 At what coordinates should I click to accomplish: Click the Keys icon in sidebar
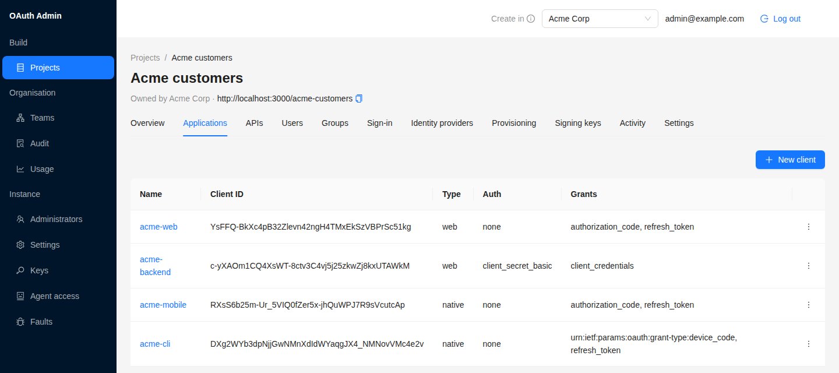(x=20, y=270)
